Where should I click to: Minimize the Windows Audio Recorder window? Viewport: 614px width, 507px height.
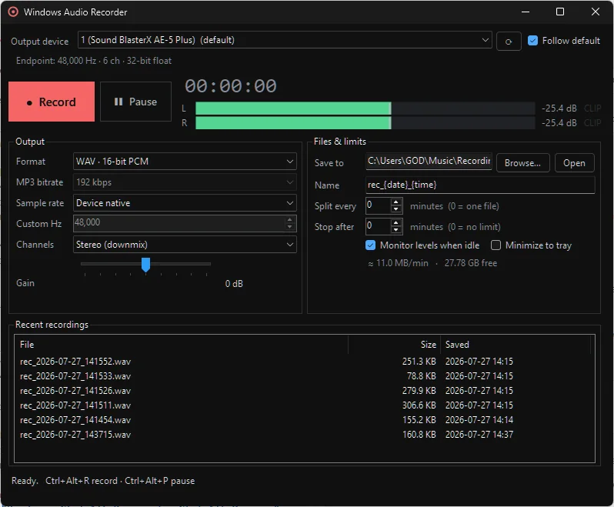pyautogui.click(x=526, y=12)
